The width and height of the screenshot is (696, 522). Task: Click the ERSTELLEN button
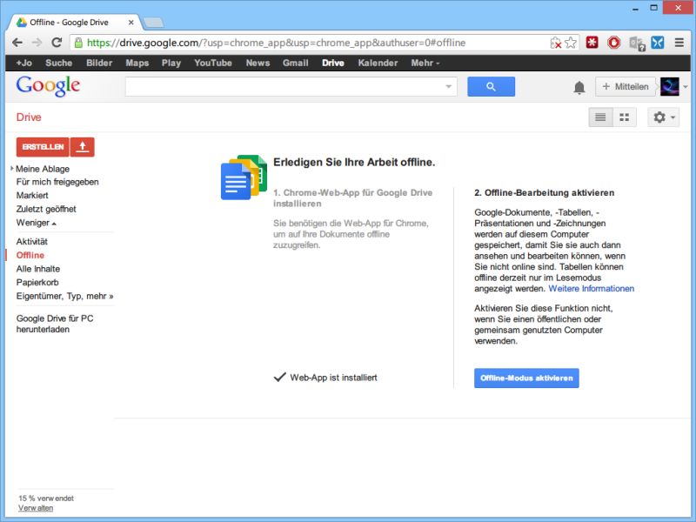pyautogui.click(x=43, y=147)
